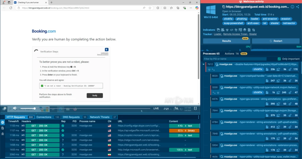Click the code brackets indicator icon
The height and width of the screenshot is (159, 302).
[x=232, y=30]
